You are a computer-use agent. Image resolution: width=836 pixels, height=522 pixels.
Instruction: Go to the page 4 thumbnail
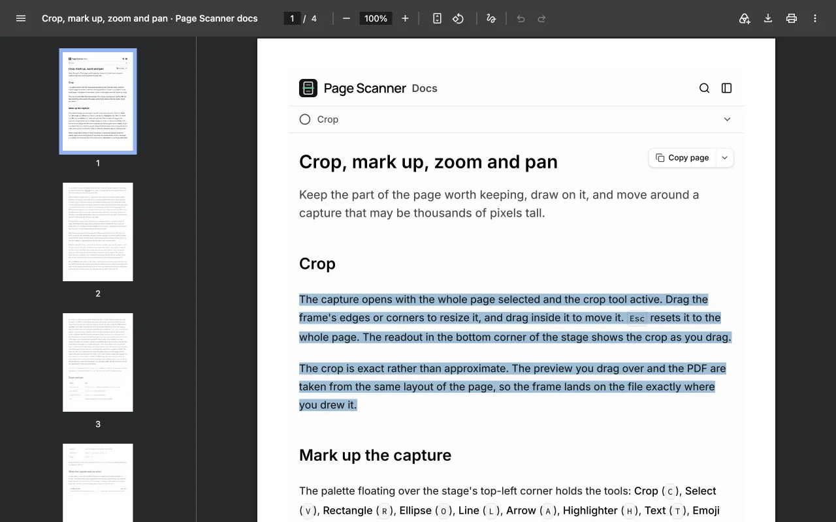[x=98, y=483]
